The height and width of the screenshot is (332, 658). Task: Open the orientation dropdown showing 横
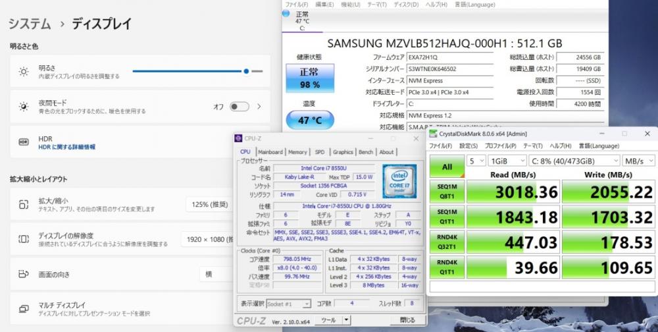pos(216,274)
